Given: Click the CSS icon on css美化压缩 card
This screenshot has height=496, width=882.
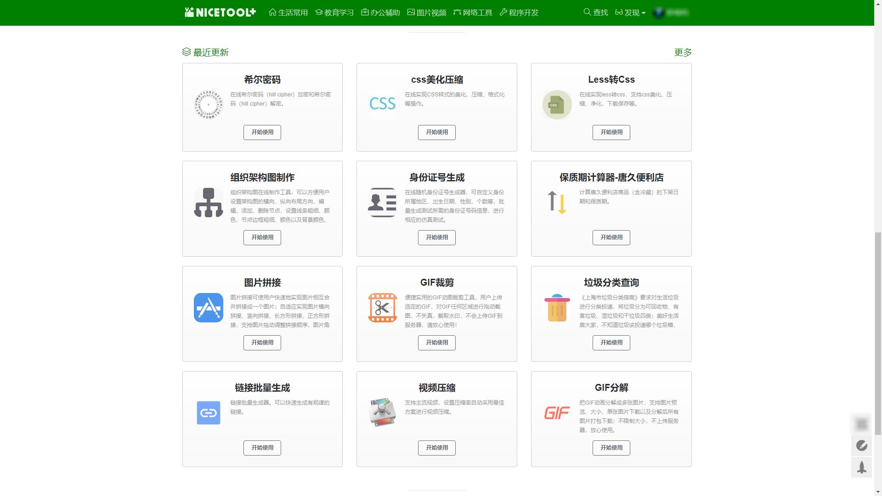Looking at the screenshot, I should (383, 104).
